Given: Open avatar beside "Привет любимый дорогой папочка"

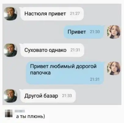Looking at the screenshot, I should 114,68.
